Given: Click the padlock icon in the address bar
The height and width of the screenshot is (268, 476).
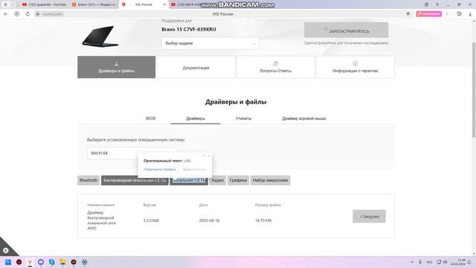Looking at the screenshot, I should pyautogui.click(x=38, y=14).
